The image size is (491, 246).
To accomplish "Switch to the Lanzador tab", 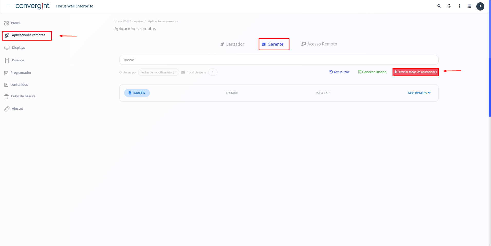I will [232, 44].
